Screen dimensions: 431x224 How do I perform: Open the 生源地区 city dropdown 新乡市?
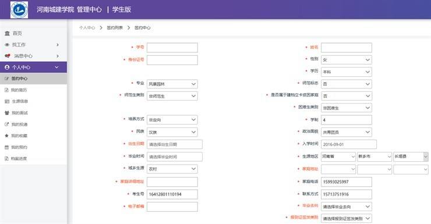(375, 157)
